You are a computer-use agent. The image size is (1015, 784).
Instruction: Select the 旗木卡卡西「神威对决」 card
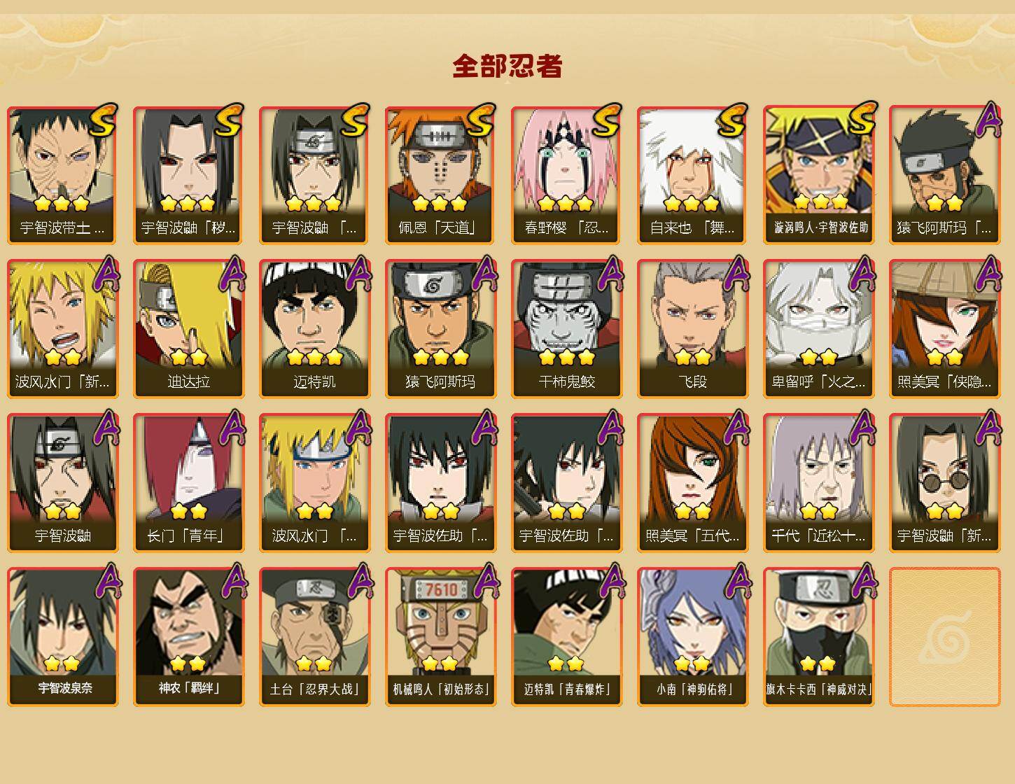coord(818,637)
